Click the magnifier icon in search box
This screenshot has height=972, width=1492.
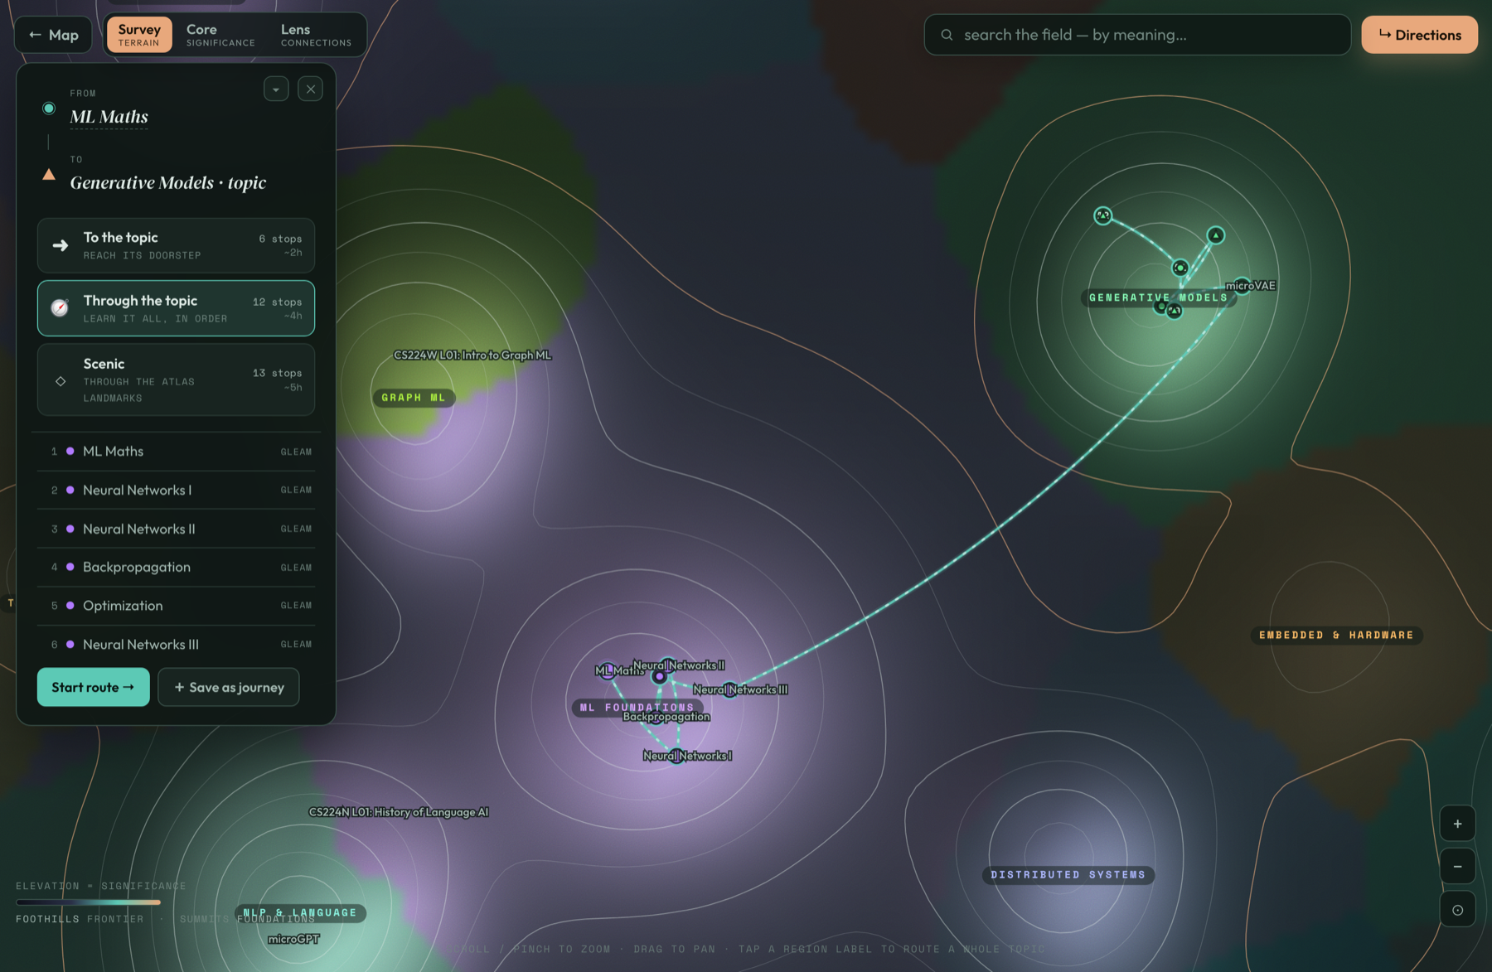947,35
